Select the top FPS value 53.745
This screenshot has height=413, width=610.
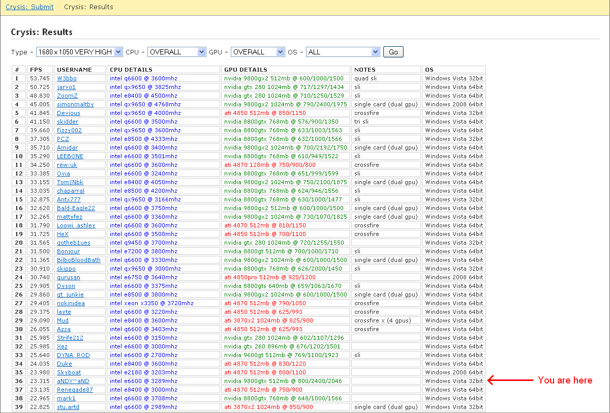tap(40, 78)
